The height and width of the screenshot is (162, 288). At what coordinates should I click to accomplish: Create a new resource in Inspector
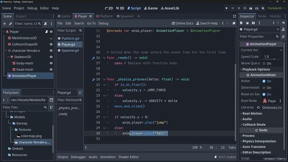[241, 23]
